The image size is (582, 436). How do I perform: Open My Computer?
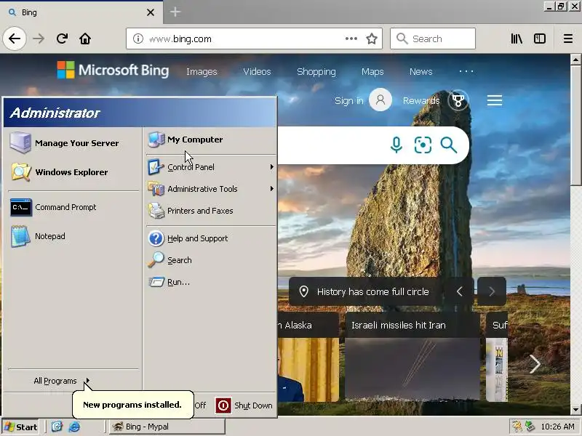pyautogui.click(x=211, y=140)
